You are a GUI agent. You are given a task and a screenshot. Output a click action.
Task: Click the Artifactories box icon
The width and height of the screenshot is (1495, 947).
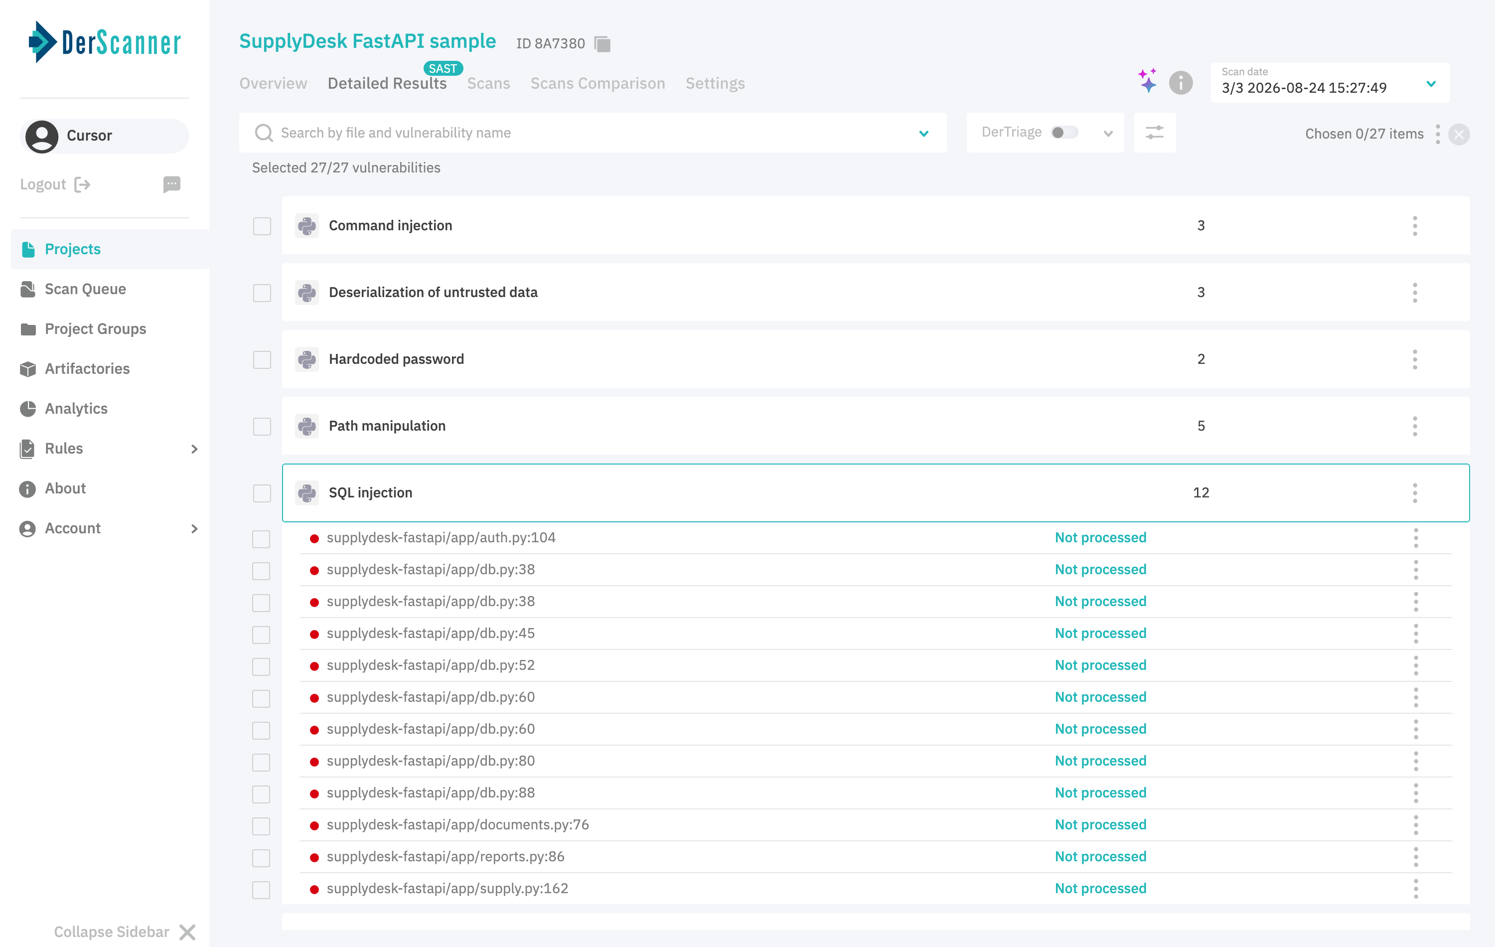[x=28, y=369]
